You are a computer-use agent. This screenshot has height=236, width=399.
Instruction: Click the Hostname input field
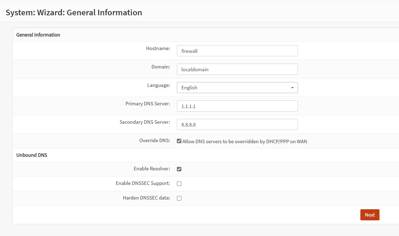pos(237,51)
